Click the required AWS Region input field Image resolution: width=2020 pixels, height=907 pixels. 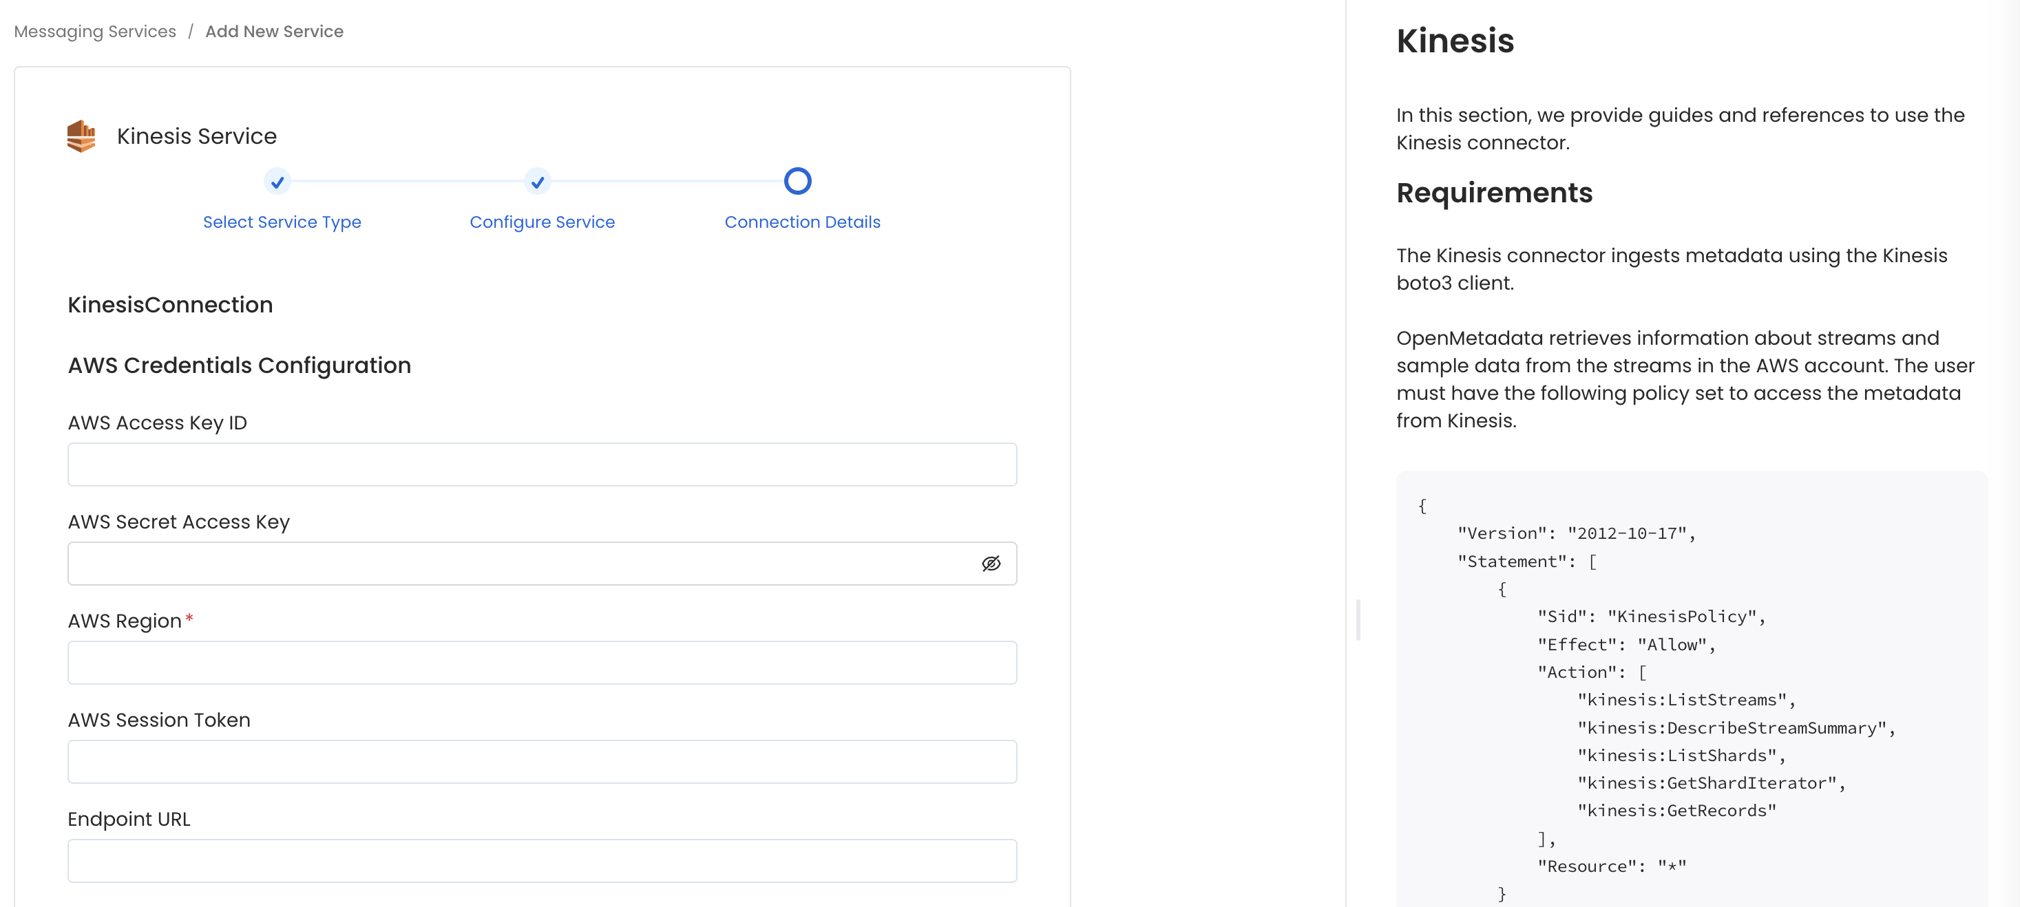542,663
